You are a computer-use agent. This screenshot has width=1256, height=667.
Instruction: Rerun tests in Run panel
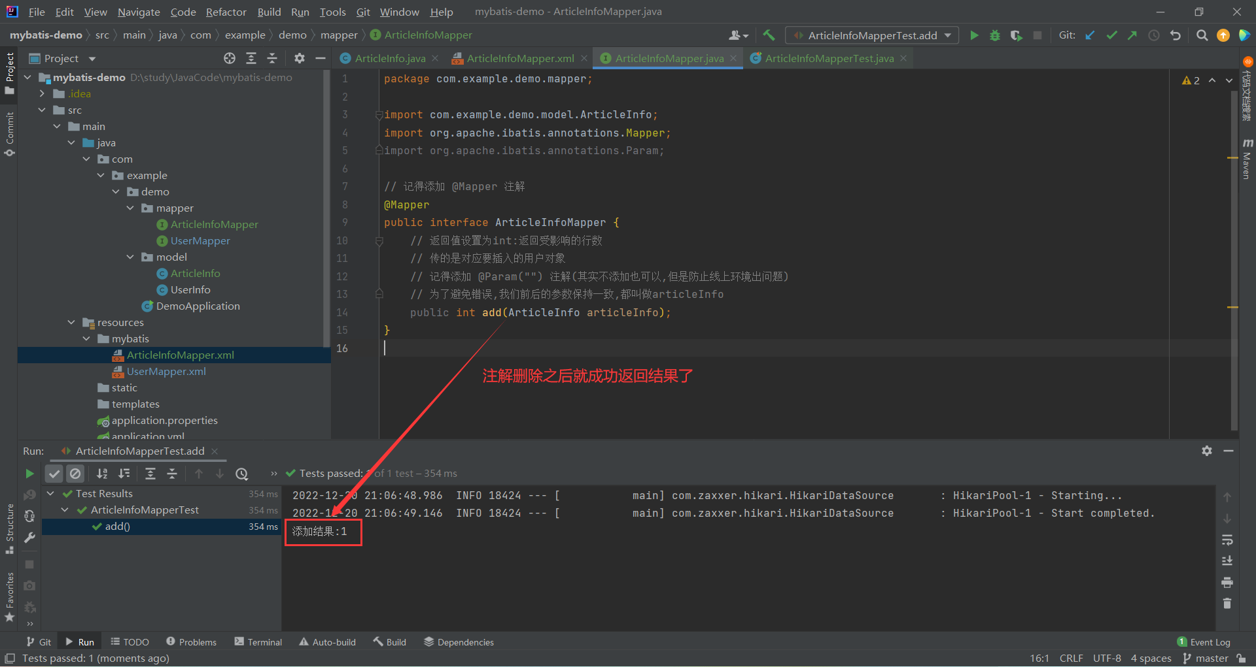point(29,474)
